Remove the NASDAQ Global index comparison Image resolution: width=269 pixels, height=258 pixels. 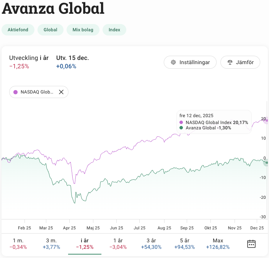coord(61,92)
